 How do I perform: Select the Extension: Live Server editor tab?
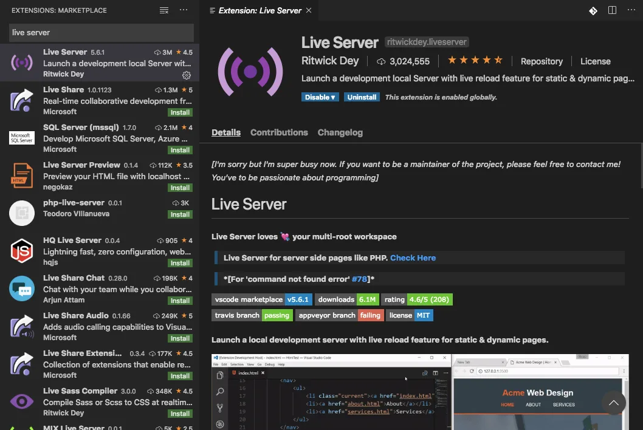(260, 11)
